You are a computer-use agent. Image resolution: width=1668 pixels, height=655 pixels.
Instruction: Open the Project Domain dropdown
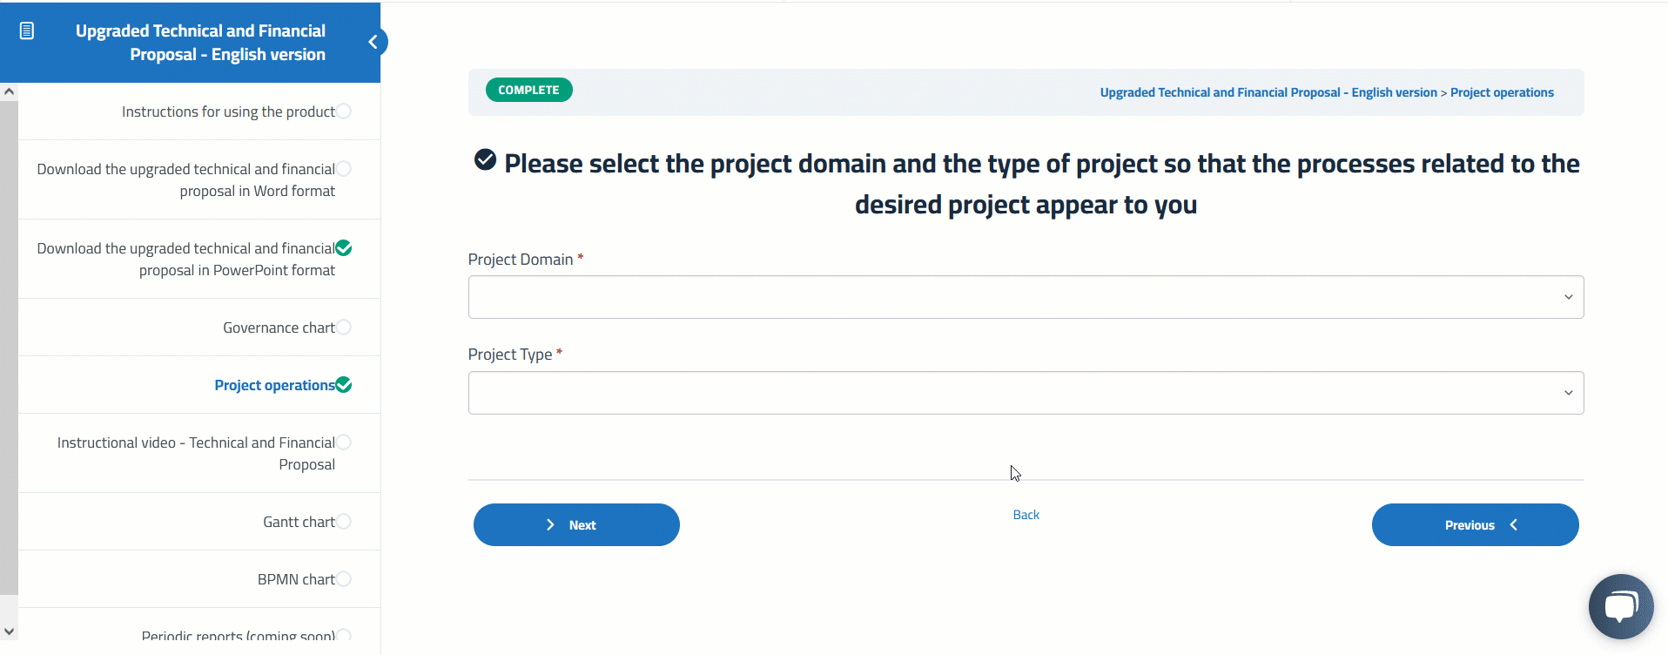[x=1026, y=298]
